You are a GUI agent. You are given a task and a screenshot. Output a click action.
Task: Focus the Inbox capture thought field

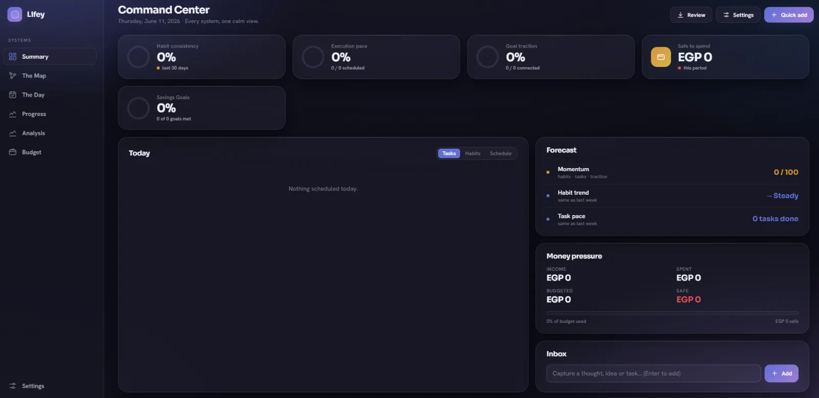653,373
